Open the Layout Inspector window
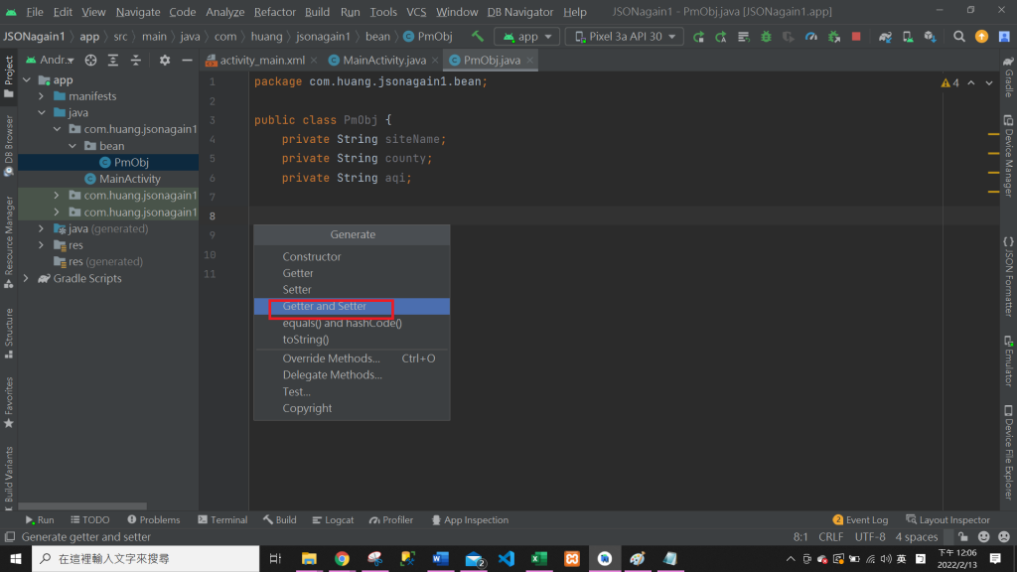The image size is (1017, 572). tap(947, 520)
